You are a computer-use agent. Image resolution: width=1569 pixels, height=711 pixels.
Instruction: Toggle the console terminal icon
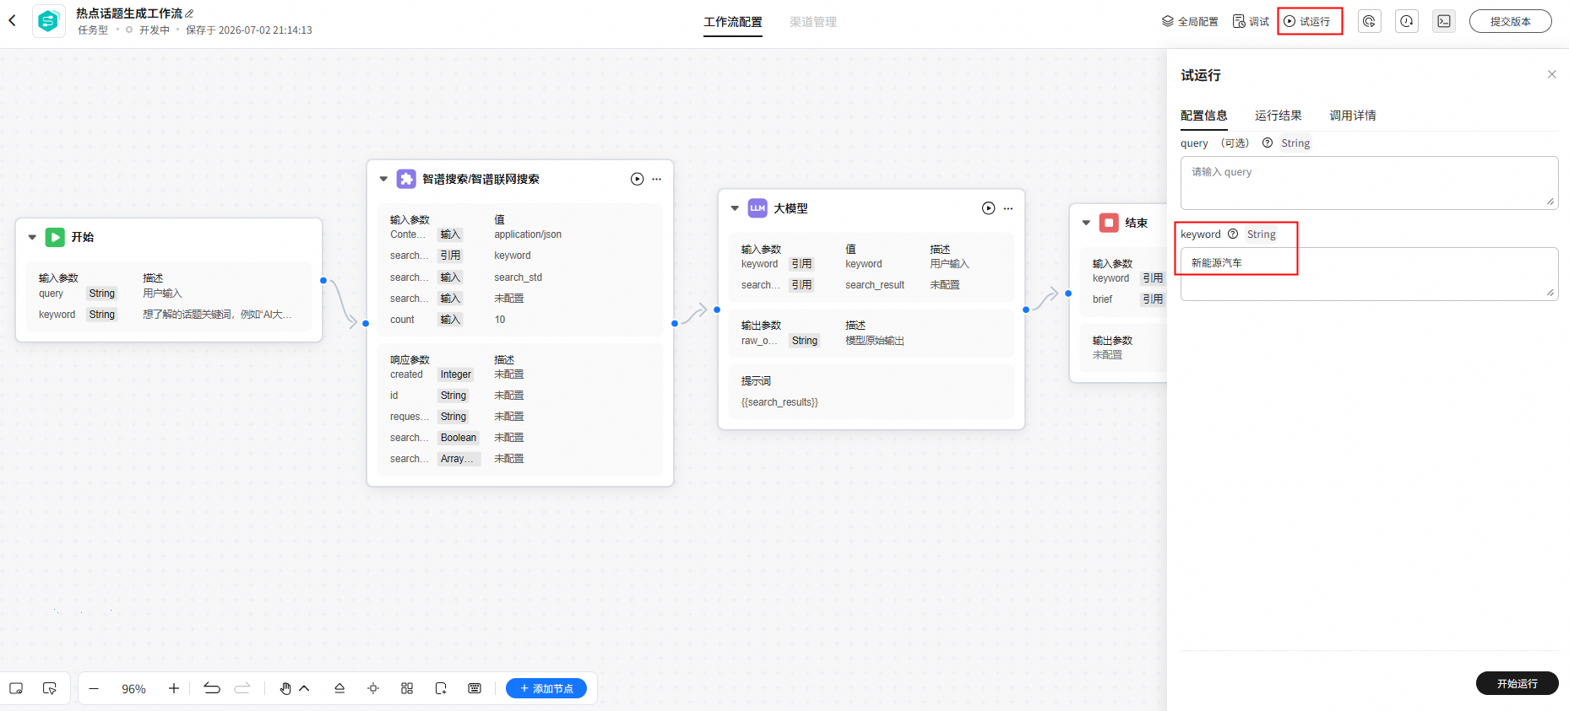pyautogui.click(x=1444, y=21)
